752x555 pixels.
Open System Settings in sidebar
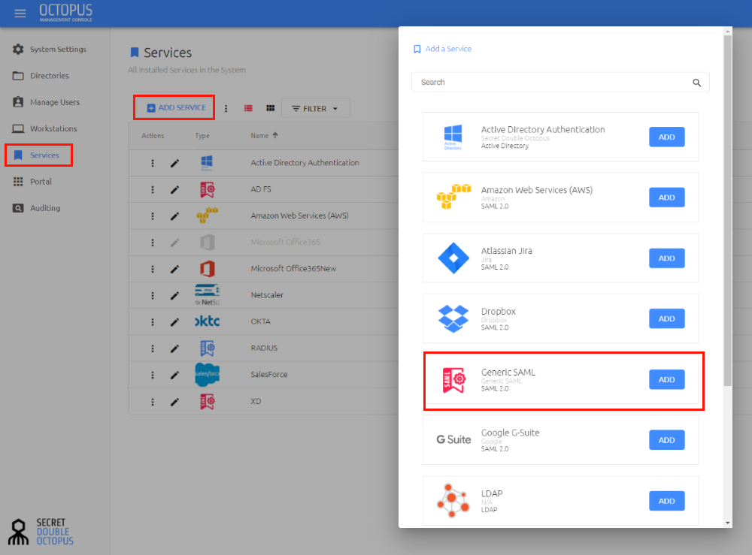click(50, 50)
